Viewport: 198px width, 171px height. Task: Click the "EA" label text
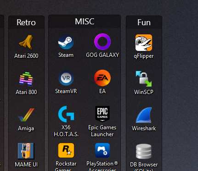coord(102,91)
